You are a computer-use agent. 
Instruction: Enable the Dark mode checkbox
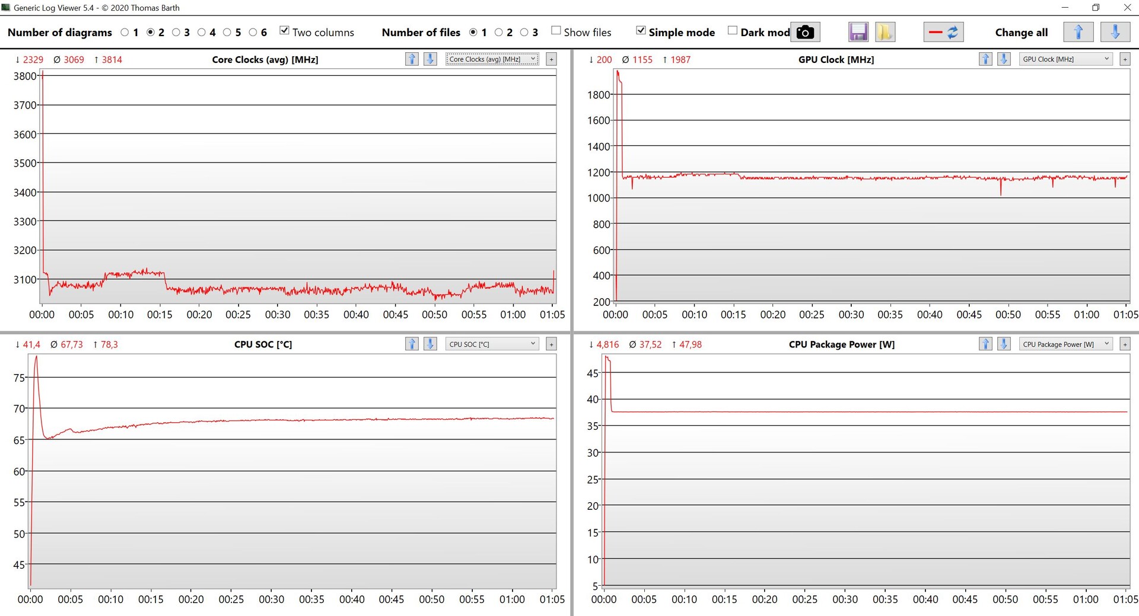coord(733,31)
